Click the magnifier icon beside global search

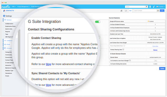click(x=146, y=7)
